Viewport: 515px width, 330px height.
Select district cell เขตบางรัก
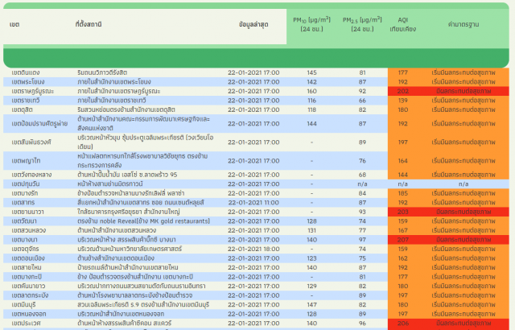tap(25, 193)
